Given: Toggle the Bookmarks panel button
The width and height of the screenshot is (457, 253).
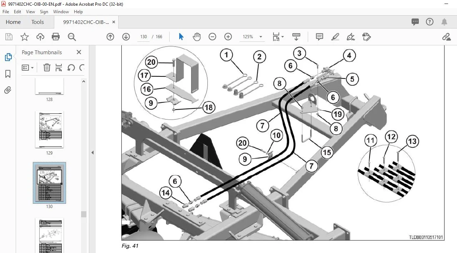Looking at the screenshot, I should point(8,74).
